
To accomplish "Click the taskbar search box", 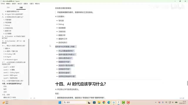I will pos(75,102).
